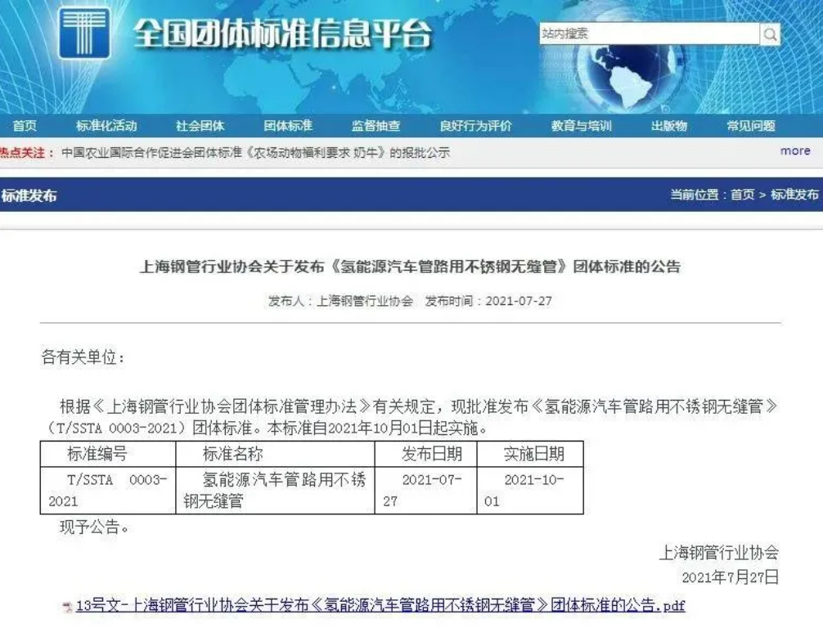Click the platform logo icon
This screenshot has width=823, height=628.
(84, 34)
